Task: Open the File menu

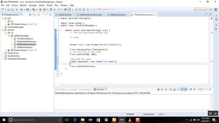Action: click(2, 5)
